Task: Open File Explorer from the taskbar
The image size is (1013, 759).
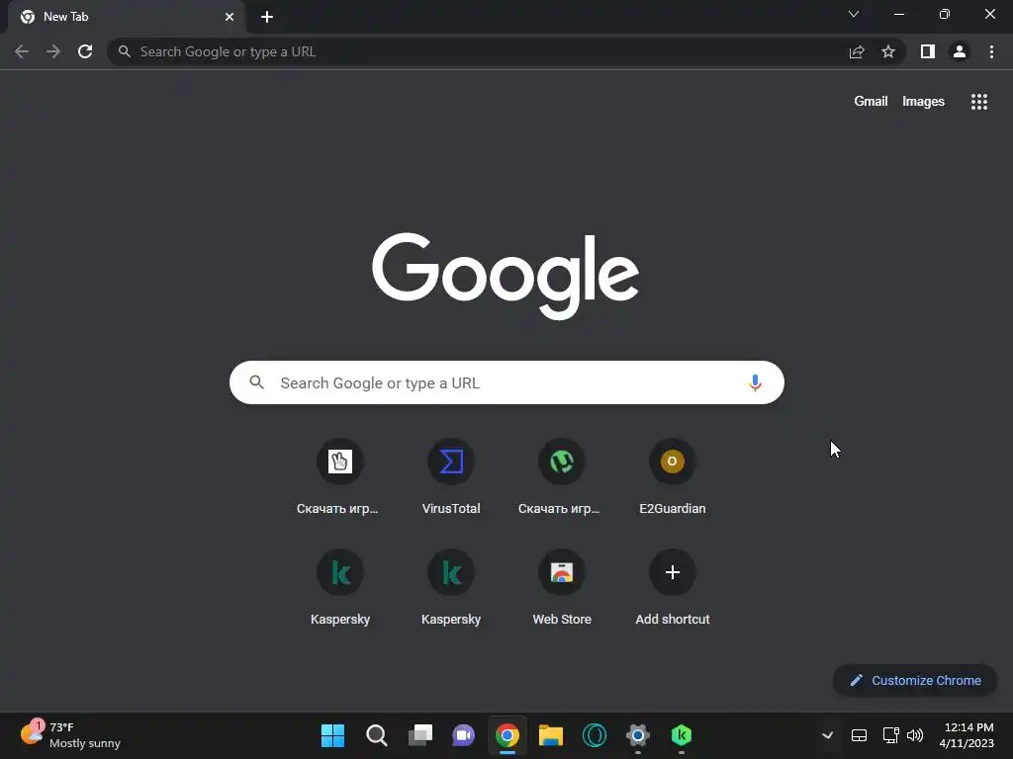Action: click(551, 735)
